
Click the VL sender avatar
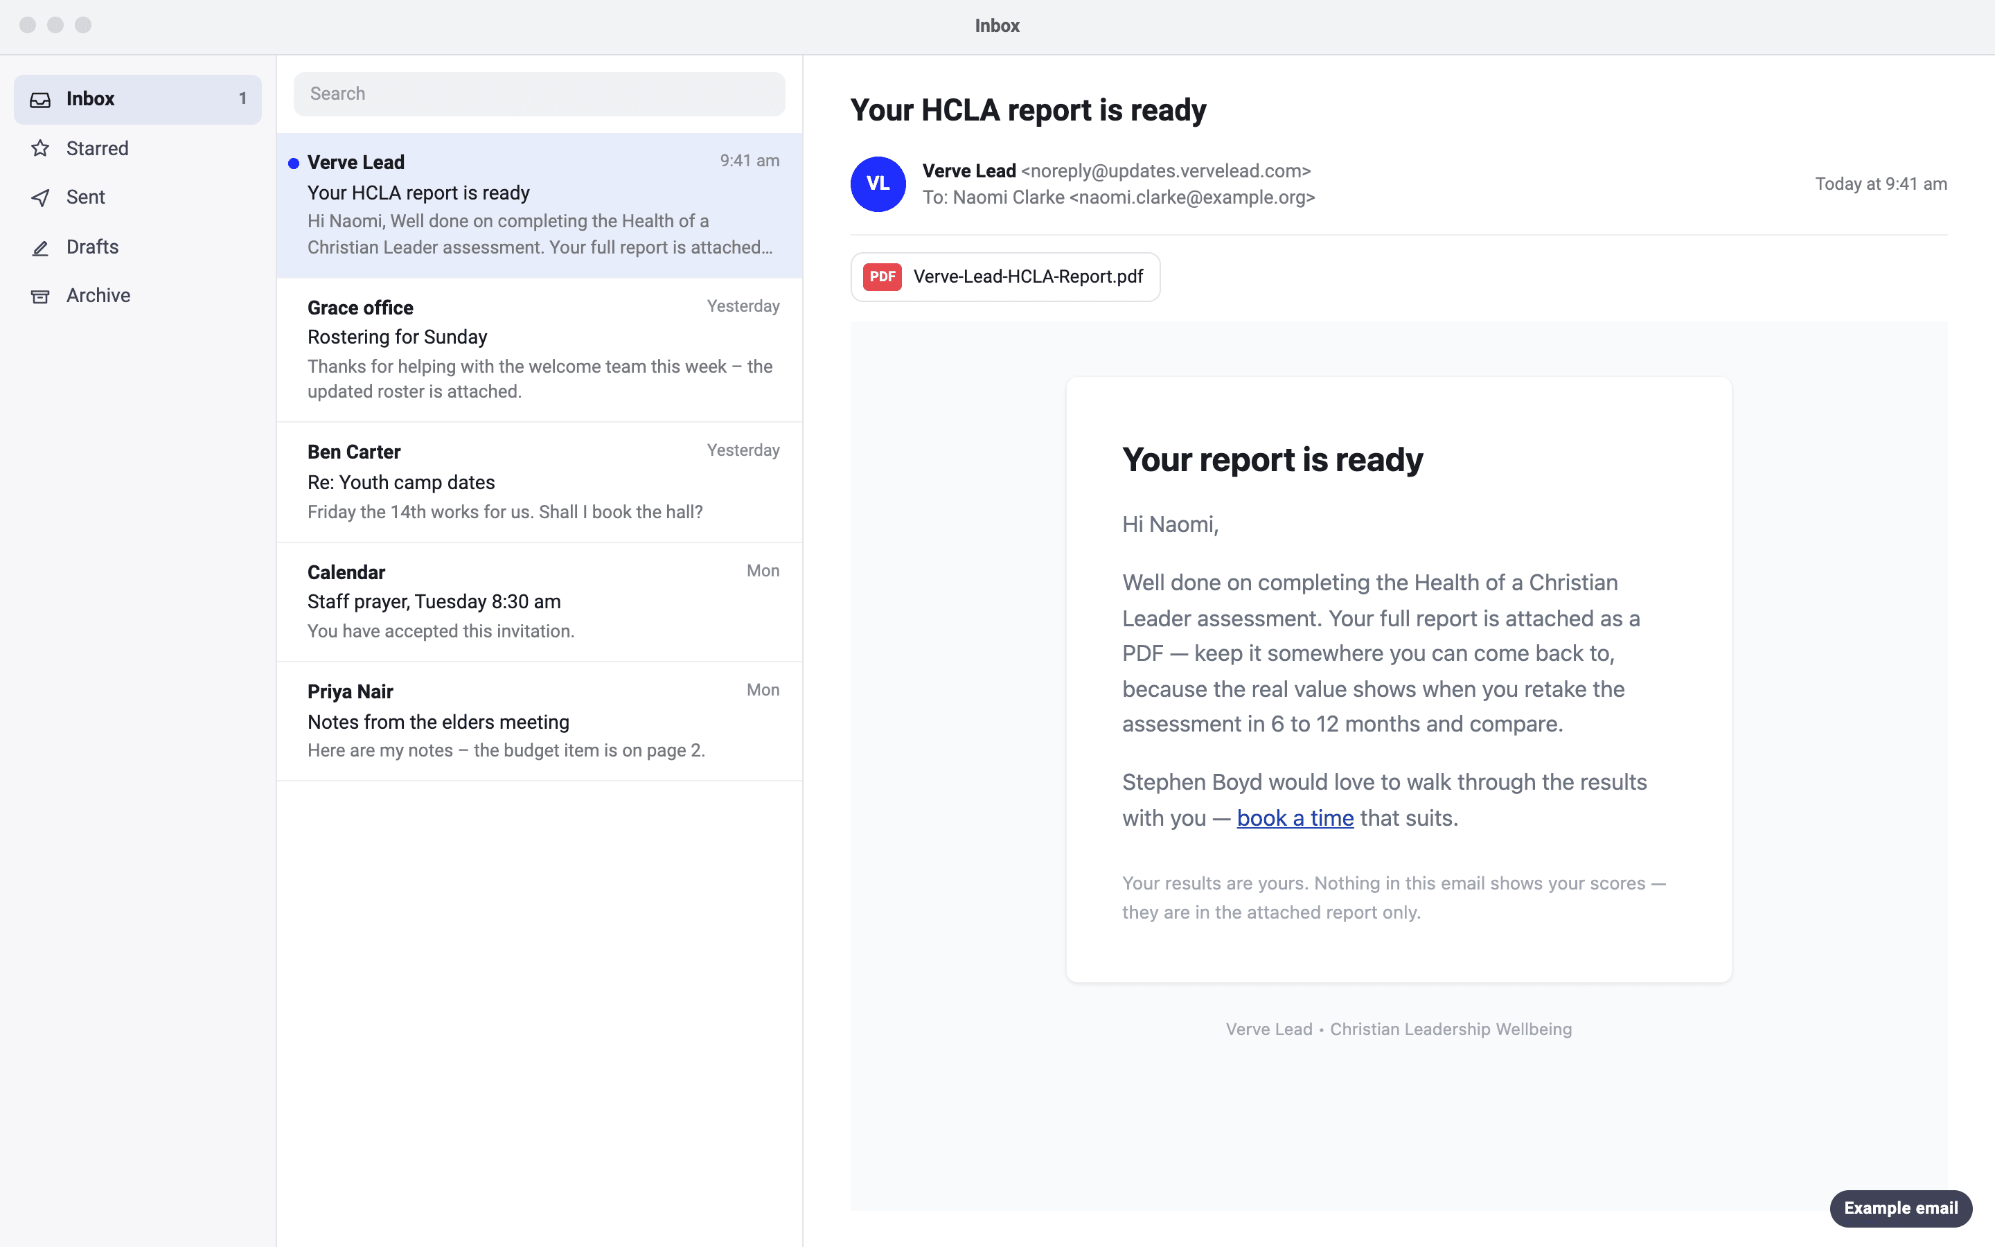click(x=878, y=184)
